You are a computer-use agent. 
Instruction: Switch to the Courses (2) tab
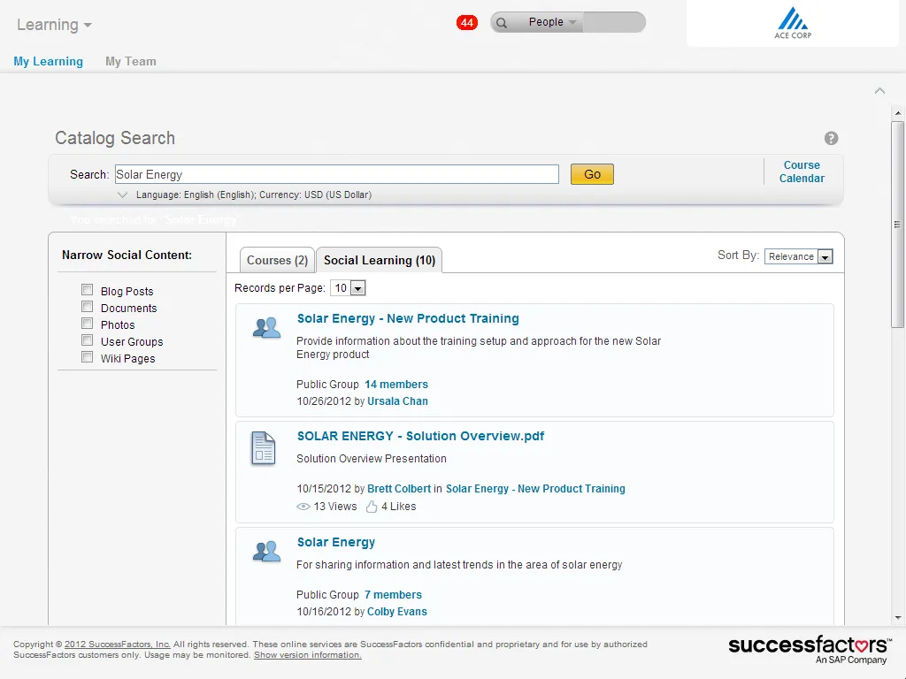tap(277, 260)
